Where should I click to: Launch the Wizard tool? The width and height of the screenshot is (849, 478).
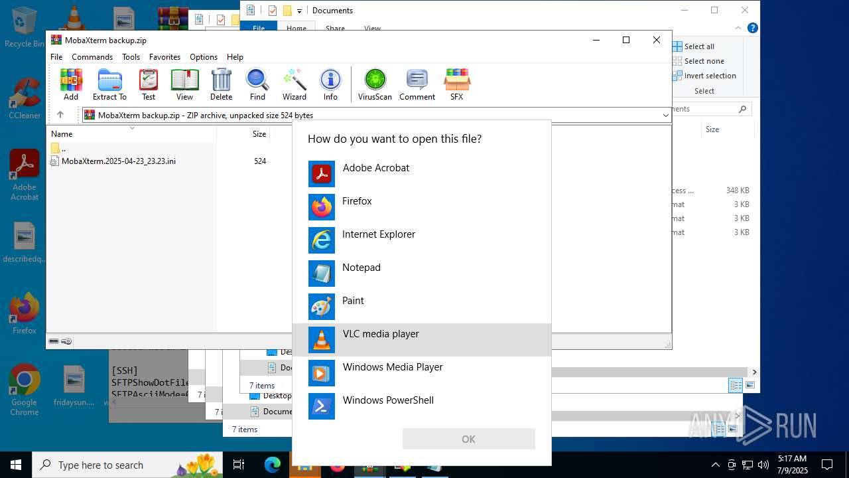click(x=294, y=84)
